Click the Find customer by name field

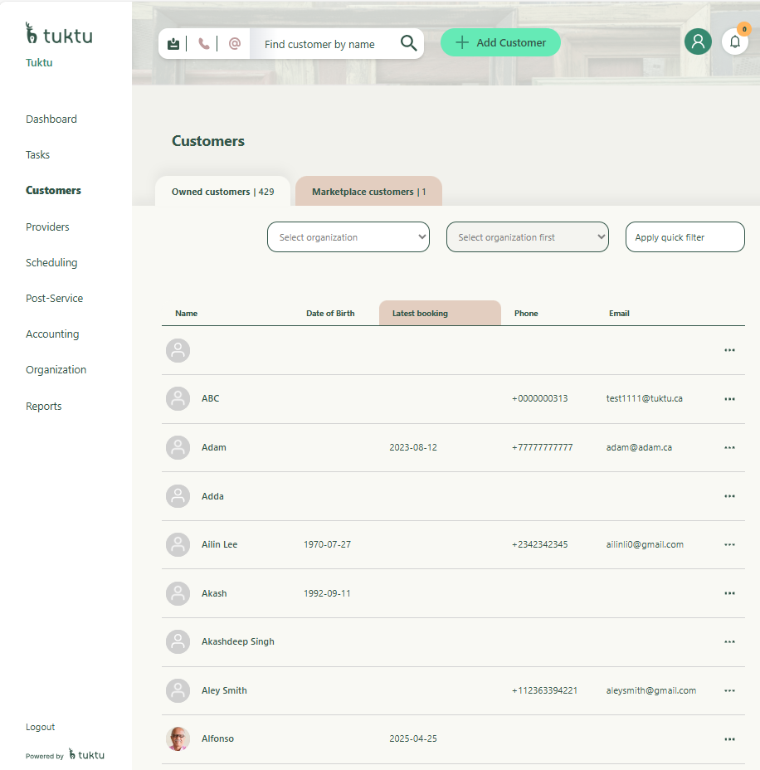coord(324,44)
